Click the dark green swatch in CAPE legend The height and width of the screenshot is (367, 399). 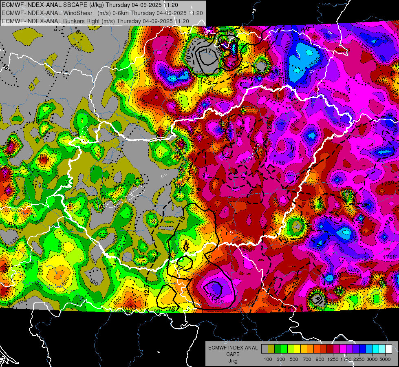(x=278, y=349)
